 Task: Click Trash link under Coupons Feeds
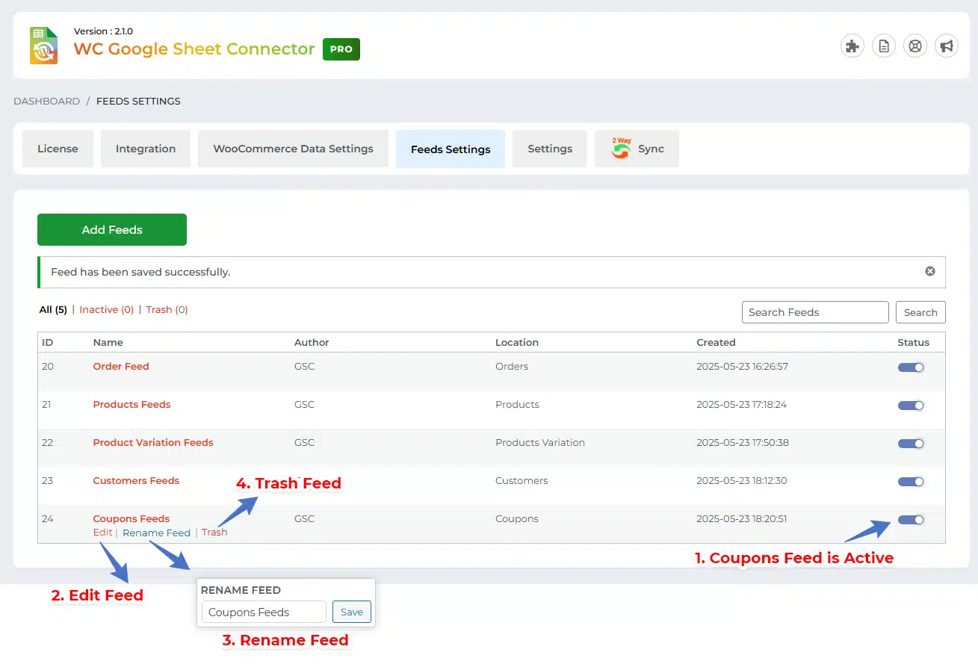pyautogui.click(x=214, y=533)
